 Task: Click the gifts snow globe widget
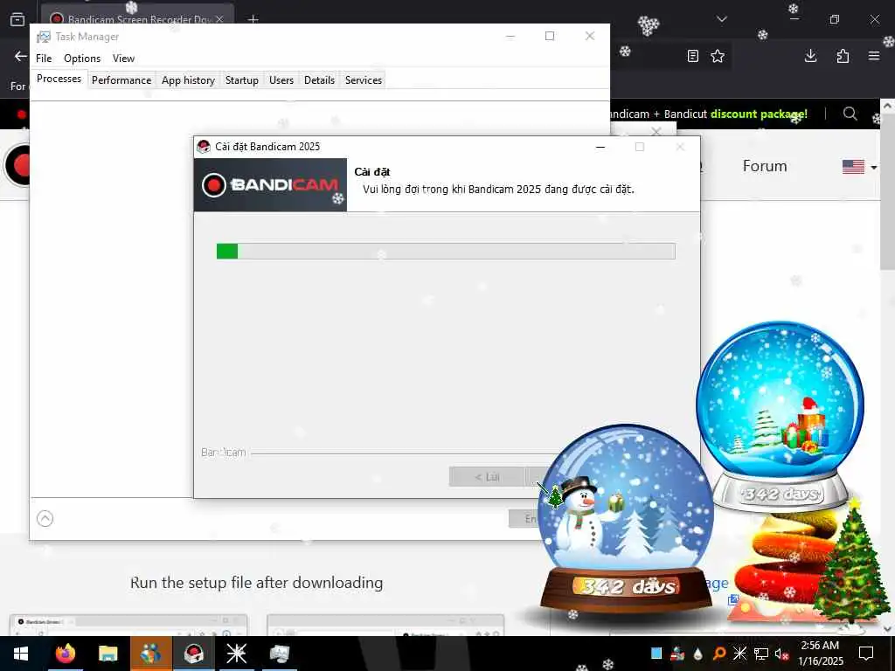pyautogui.click(x=780, y=415)
